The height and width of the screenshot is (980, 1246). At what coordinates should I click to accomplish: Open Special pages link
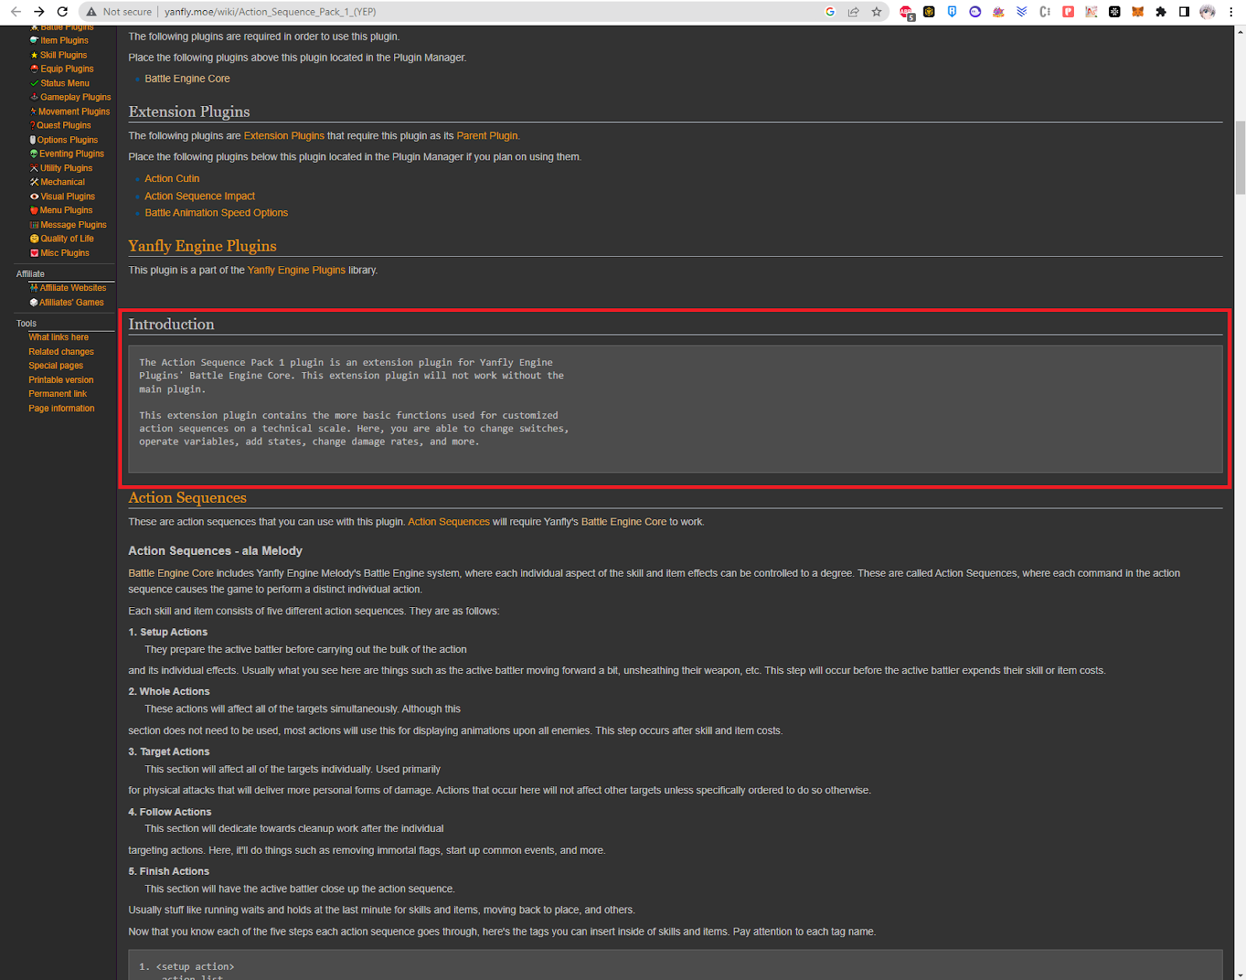tap(56, 366)
